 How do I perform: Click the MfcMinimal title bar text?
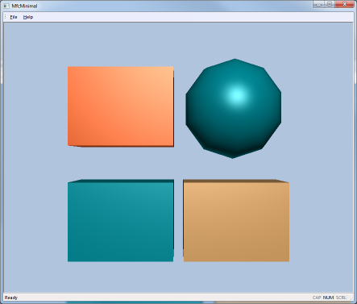tap(24, 6)
